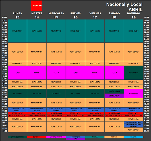Click the date number 19
The image size is (151, 141).
(134, 17)
